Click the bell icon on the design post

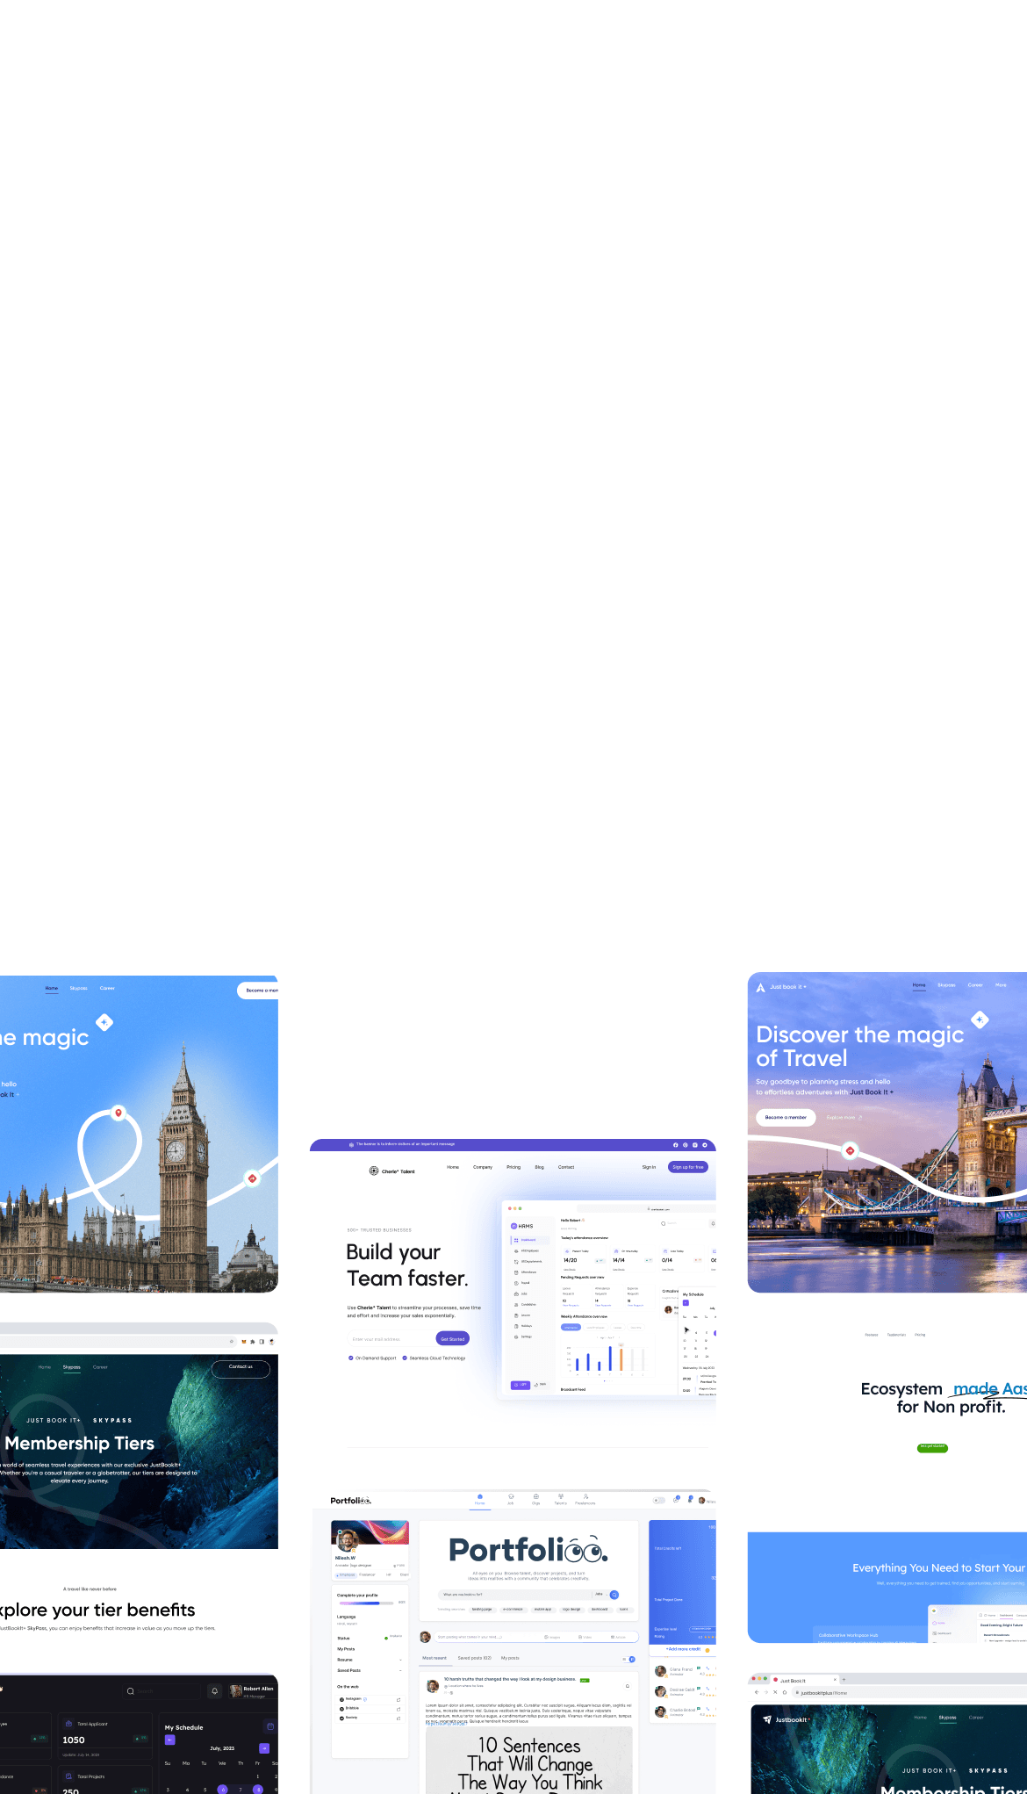(x=627, y=1686)
